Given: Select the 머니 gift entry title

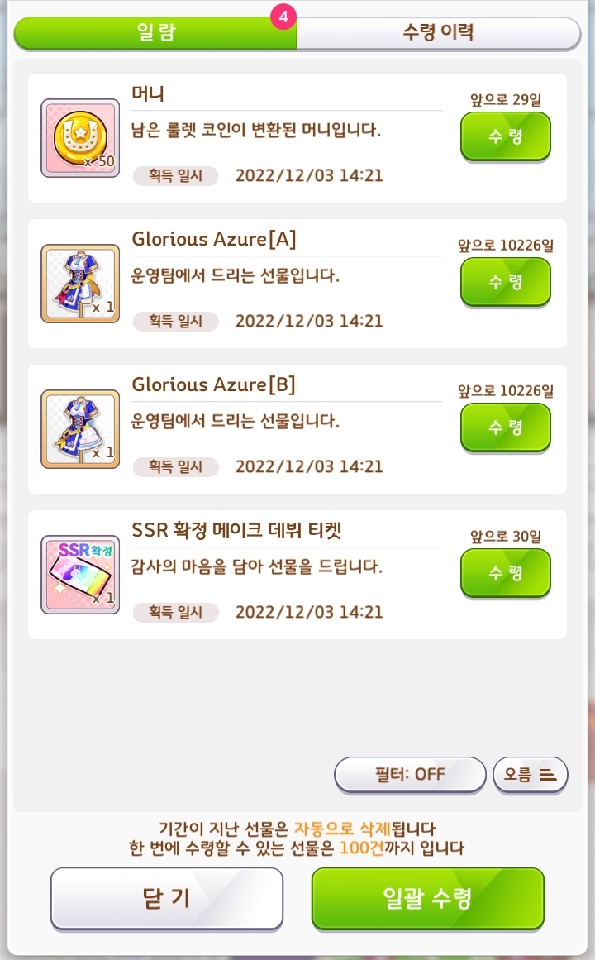Looking at the screenshot, I should point(148,93).
